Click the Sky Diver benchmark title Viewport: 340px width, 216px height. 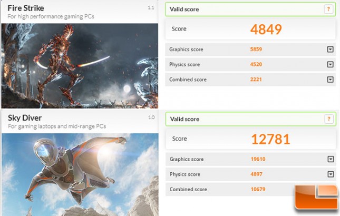pyautogui.click(x=25, y=118)
